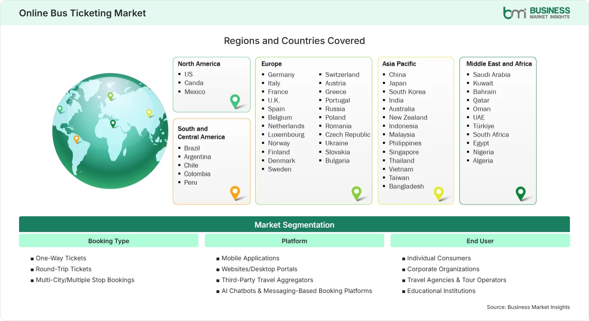Click 'Bulgaria' in the Europe list
The height and width of the screenshot is (321, 589).
pyautogui.click(x=337, y=161)
